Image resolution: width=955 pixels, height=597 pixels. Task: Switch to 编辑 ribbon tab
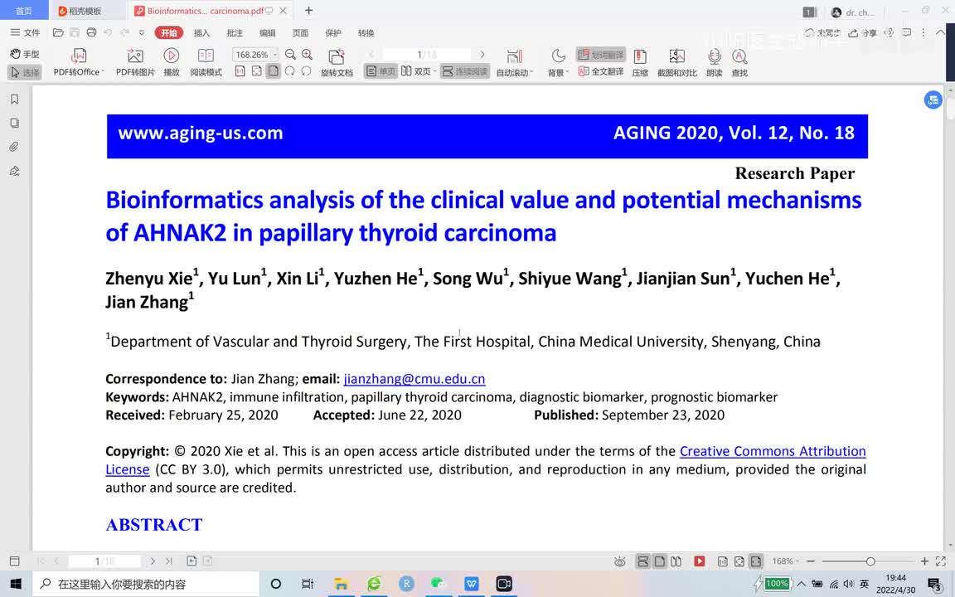pyautogui.click(x=268, y=33)
